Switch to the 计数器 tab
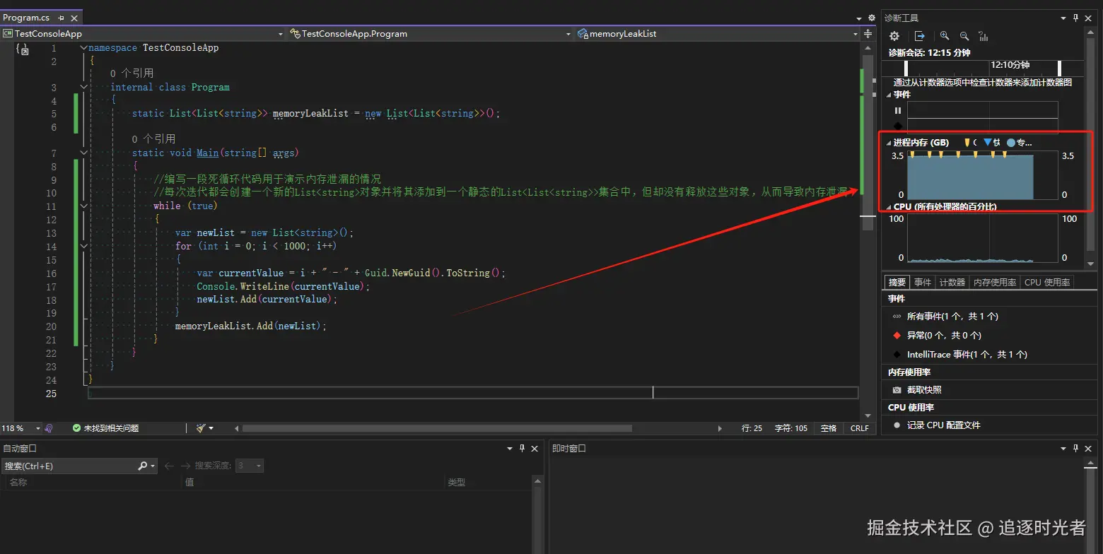 [x=952, y=282]
